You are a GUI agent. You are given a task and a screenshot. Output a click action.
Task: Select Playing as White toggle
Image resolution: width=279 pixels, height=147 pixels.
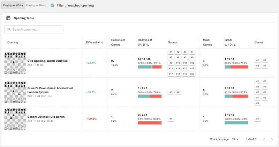[x=12, y=6]
